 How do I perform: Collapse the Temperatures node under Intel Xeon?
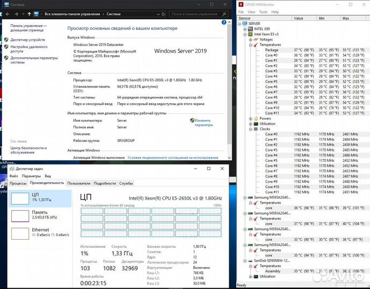coord(251,45)
